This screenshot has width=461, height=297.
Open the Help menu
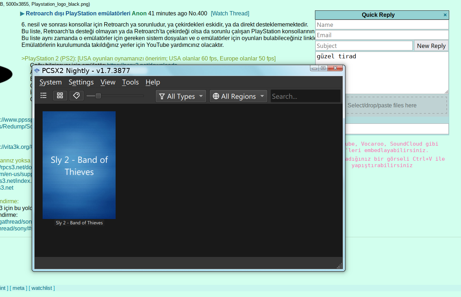(153, 82)
